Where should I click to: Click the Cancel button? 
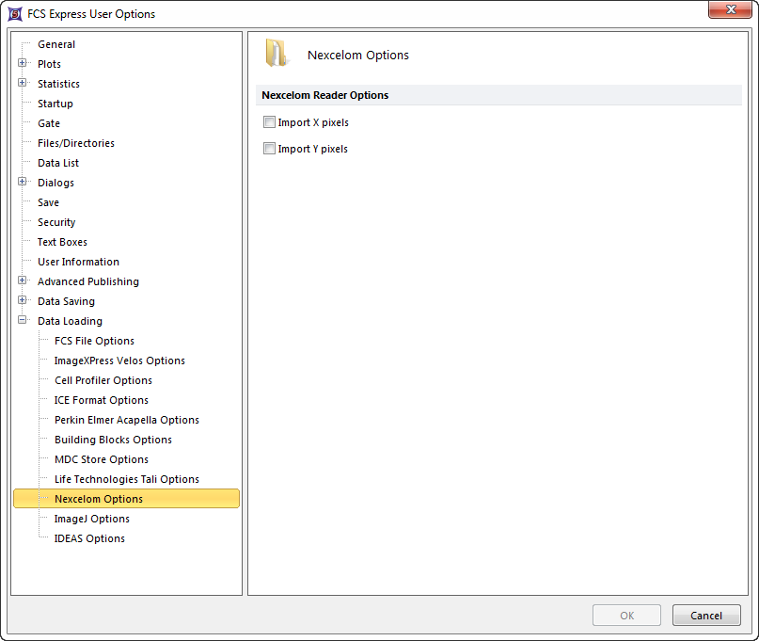(706, 616)
